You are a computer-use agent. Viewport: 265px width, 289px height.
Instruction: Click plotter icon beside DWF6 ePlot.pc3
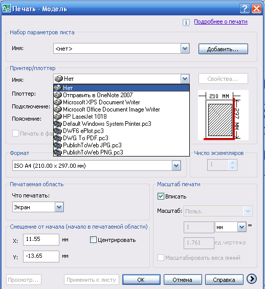pyautogui.click(x=58, y=131)
